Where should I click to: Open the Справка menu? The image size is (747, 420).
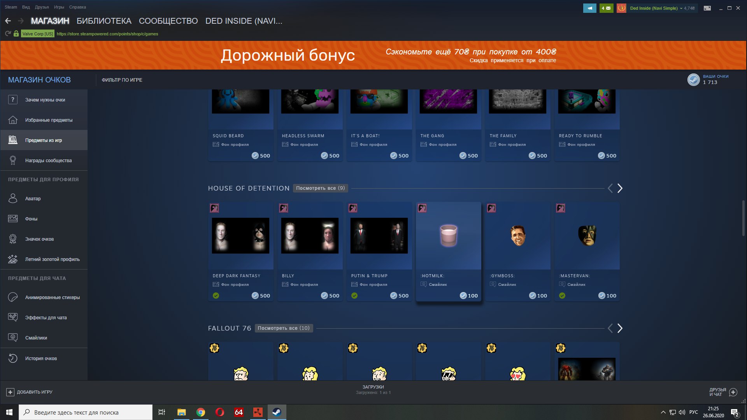coord(77,7)
